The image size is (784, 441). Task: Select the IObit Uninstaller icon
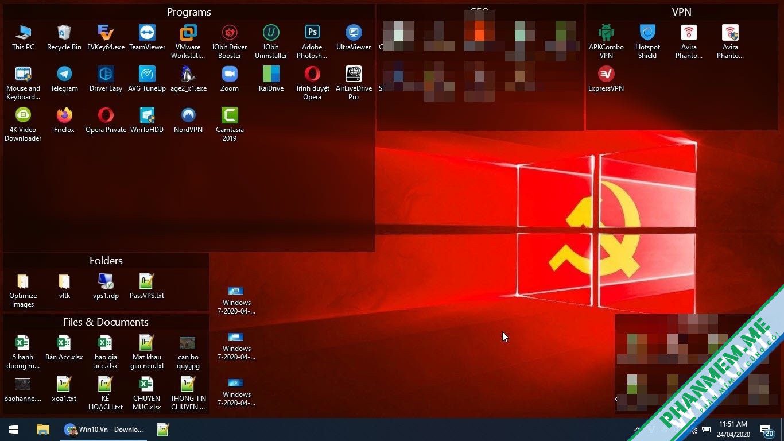coord(271,41)
